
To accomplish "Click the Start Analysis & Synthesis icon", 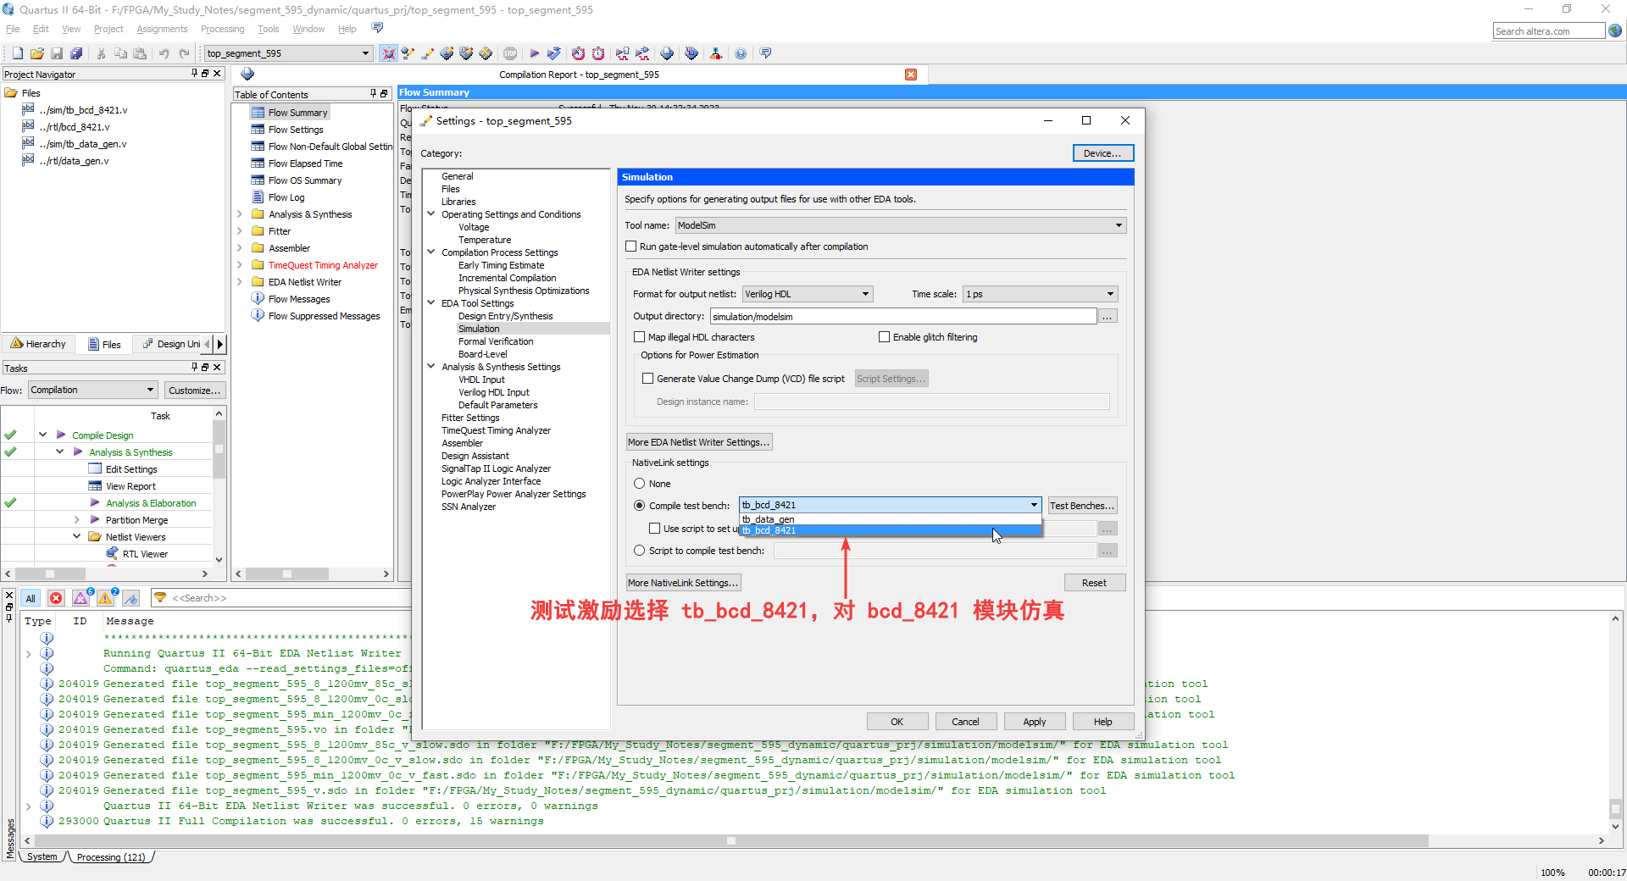I will click(x=554, y=53).
